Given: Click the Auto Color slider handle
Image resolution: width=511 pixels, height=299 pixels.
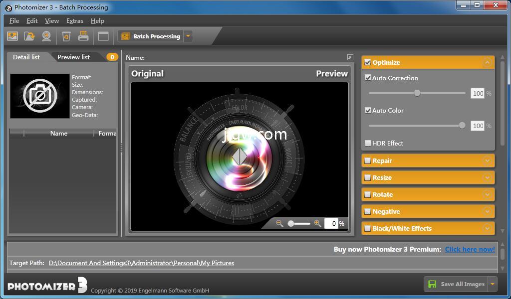Looking at the screenshot, I should [x=462, y=126].
